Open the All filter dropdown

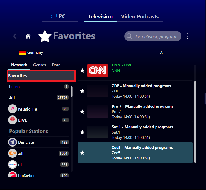(162, 53)
